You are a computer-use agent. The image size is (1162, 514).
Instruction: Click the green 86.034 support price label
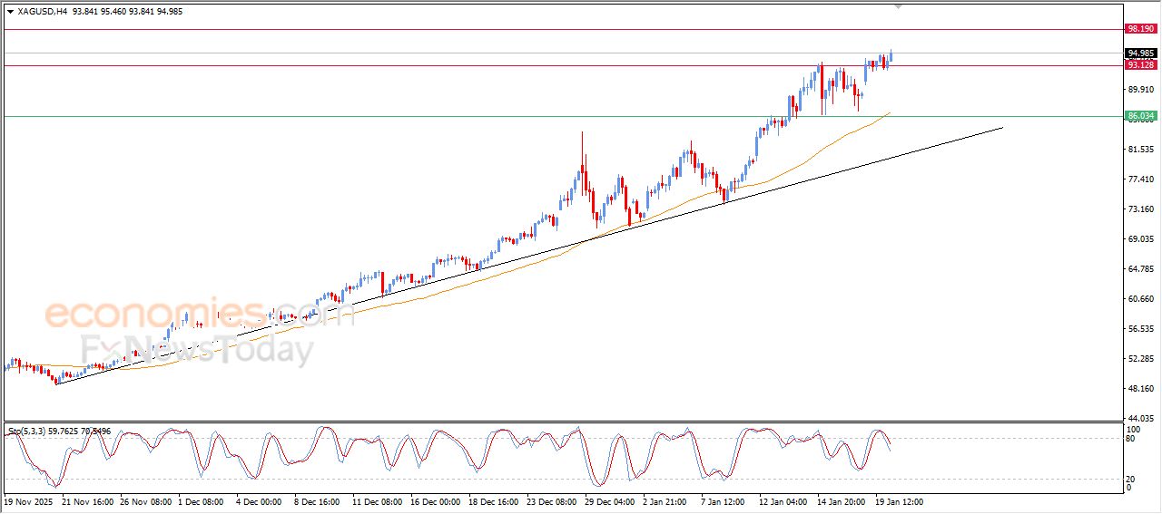1140,116
